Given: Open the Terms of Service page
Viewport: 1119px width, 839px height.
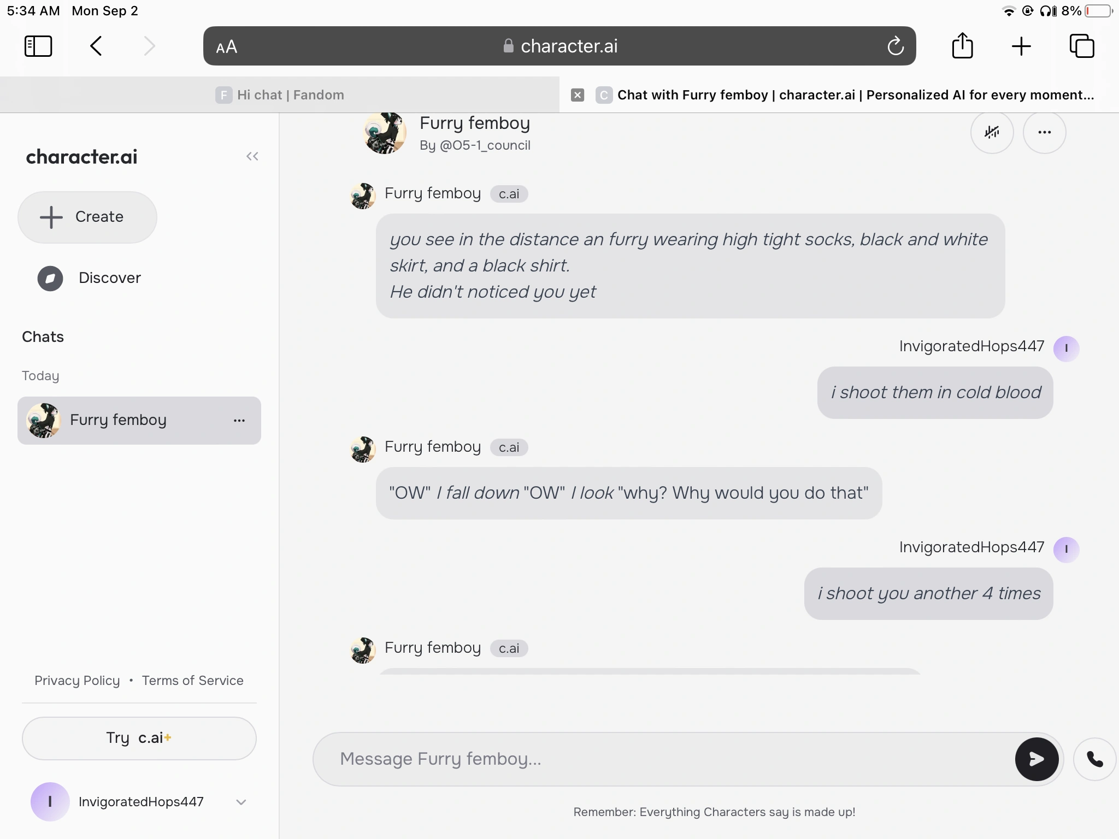Looking at the screenshot, I should 192,680.
